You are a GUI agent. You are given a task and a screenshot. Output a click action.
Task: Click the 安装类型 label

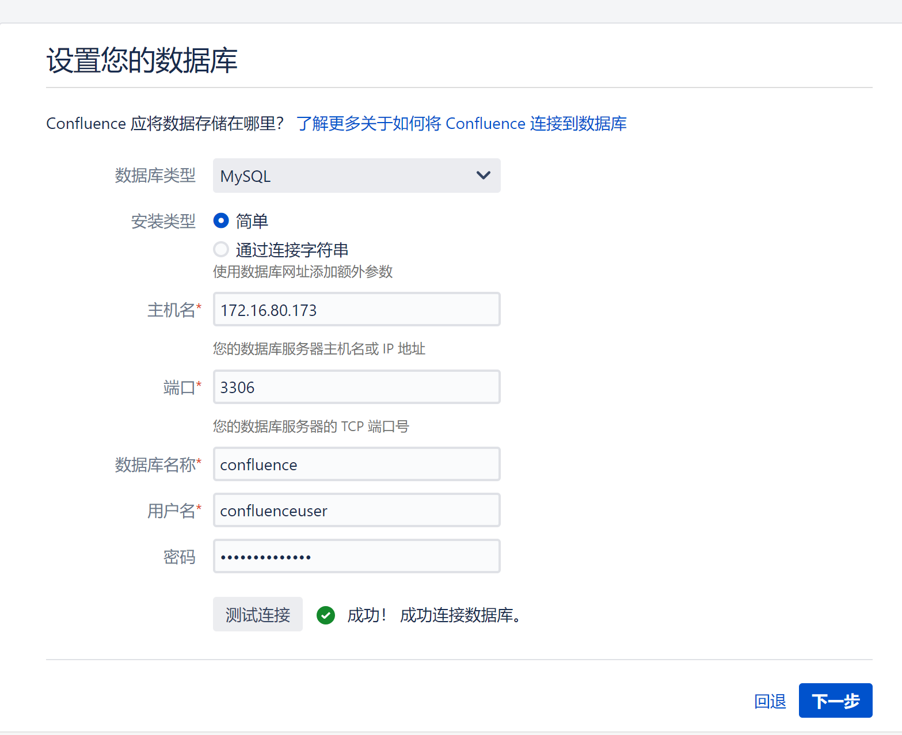click(163, 221)
